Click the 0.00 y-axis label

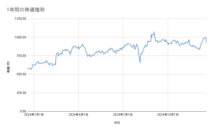click(x=23, y=111)
